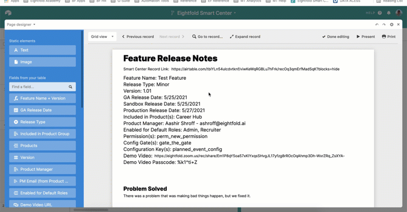Open the Page designer dropdown
This screenshot has width=407, height=212.
pyautogui.click(x=21, y=25)
